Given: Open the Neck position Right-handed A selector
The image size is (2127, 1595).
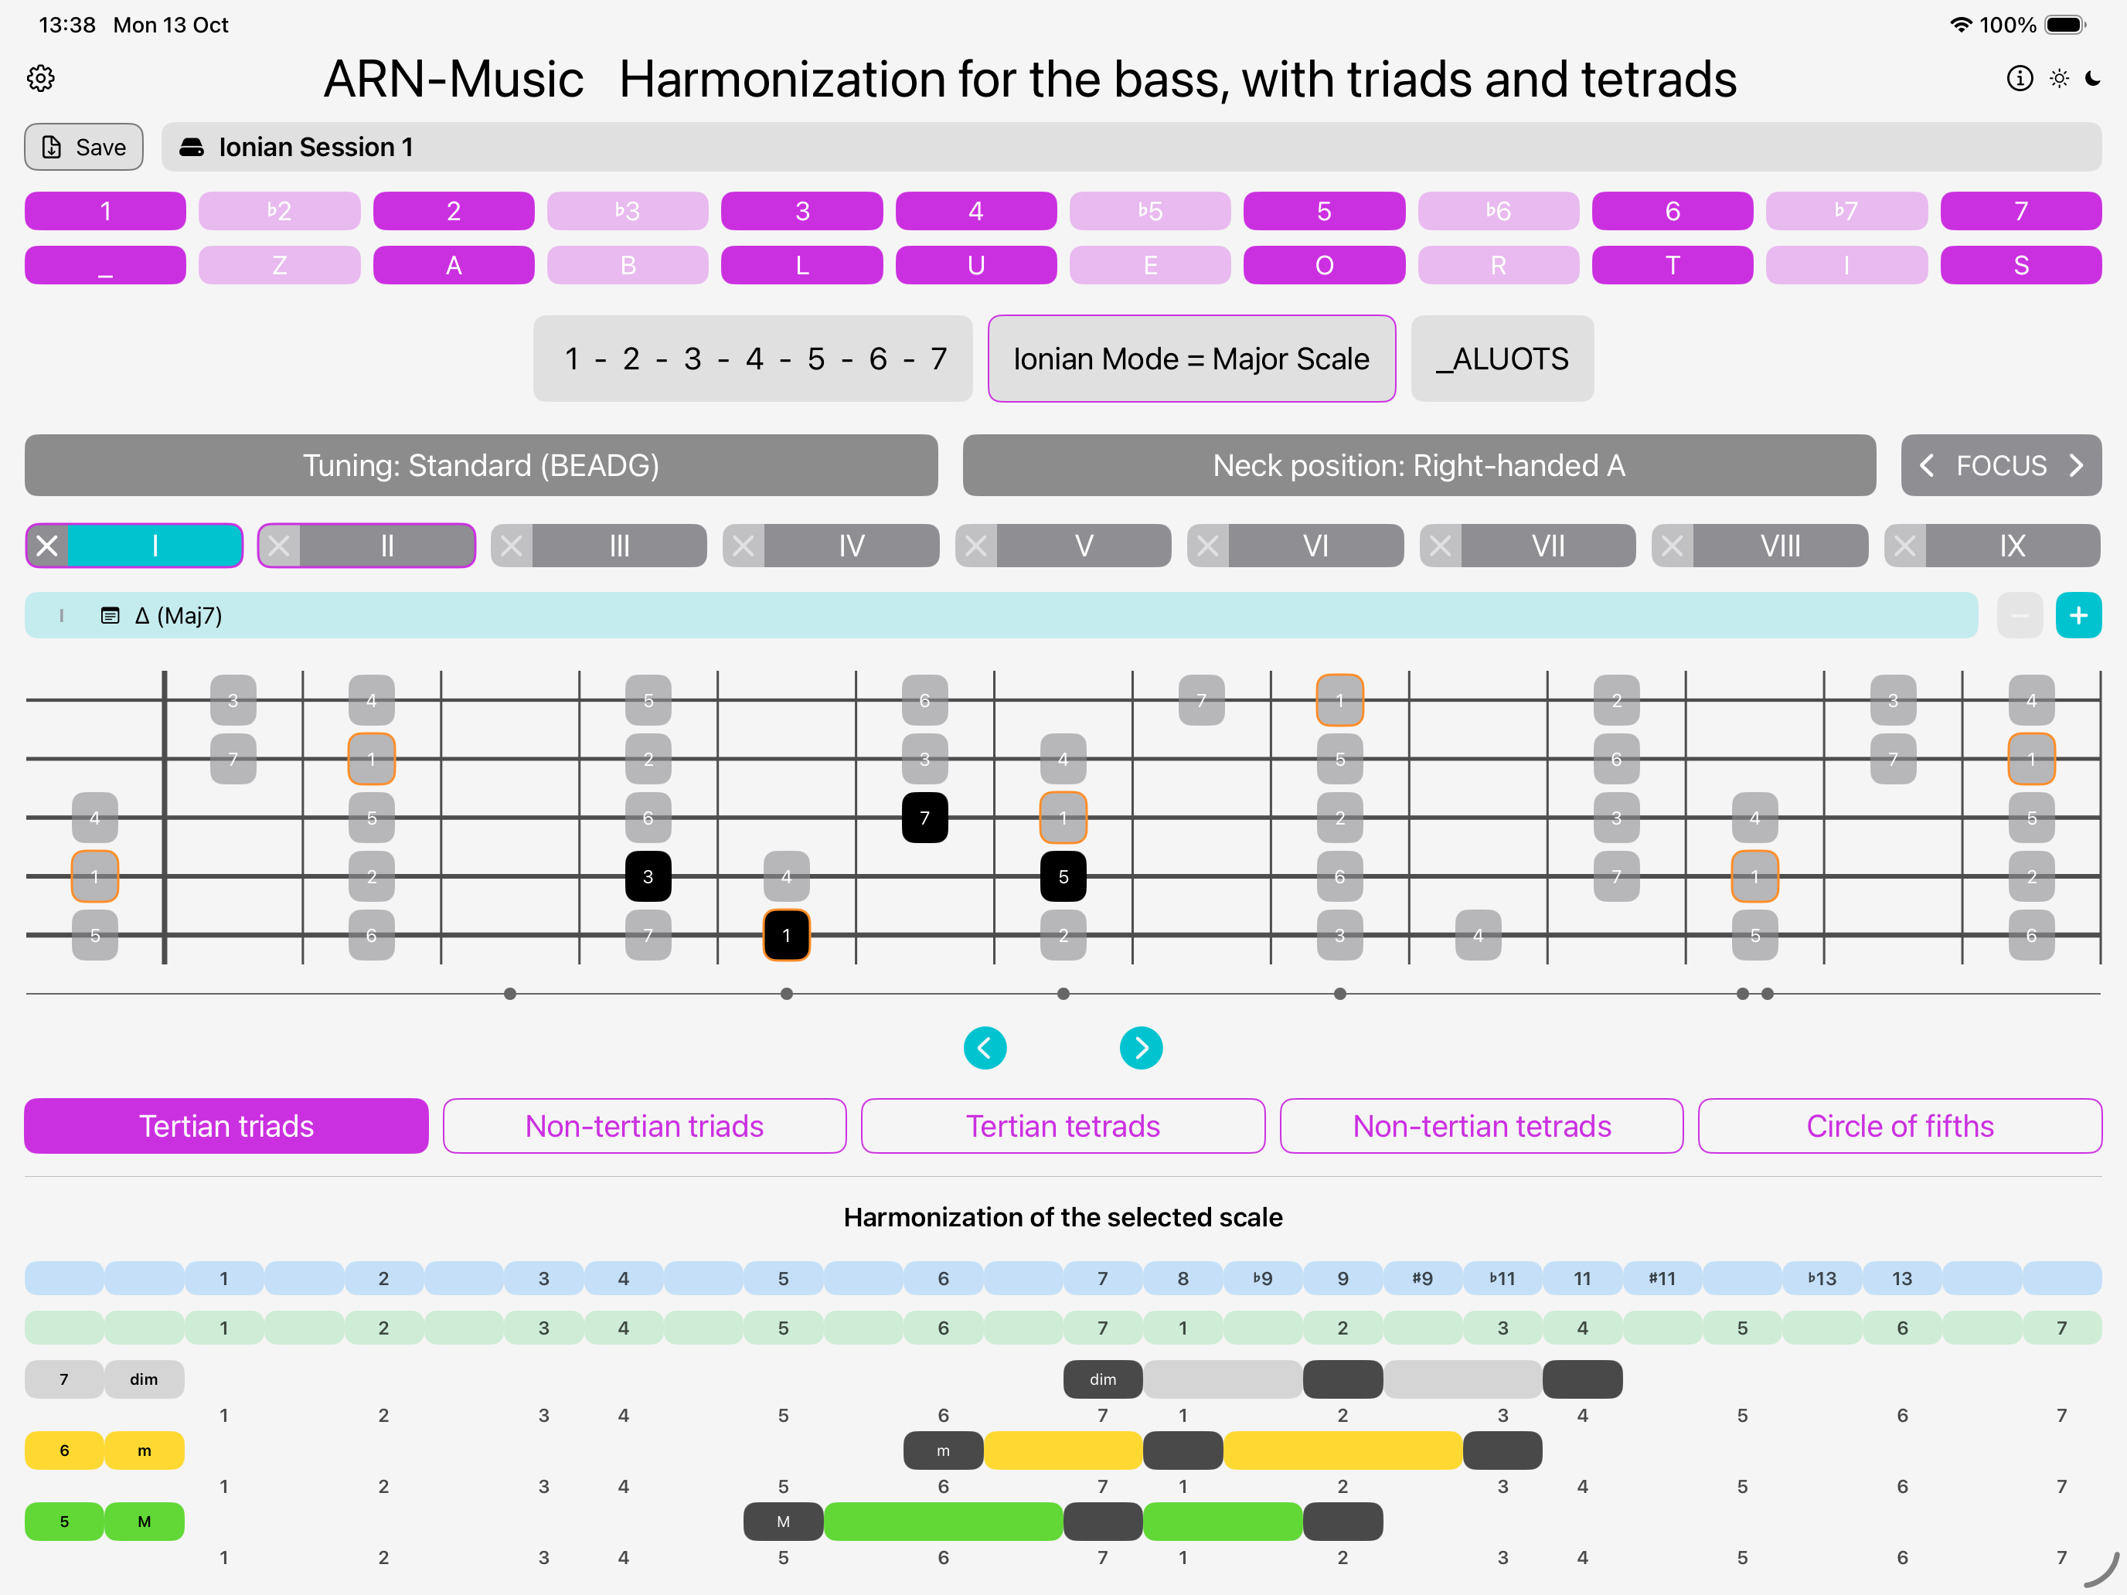Looking at the screenshot, I should click(x=1418, y=465).
